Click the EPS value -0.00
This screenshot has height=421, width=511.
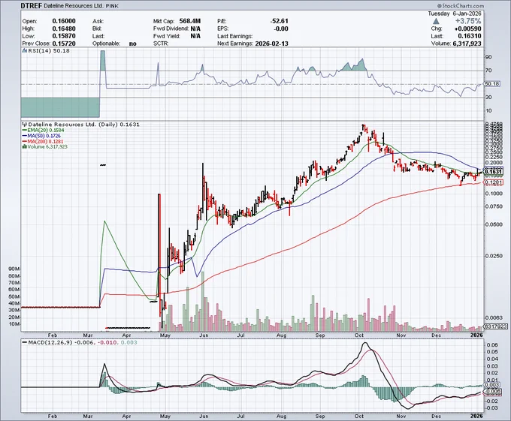(280, 29)
